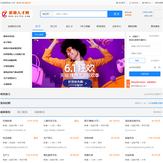Screen dimensions: 163x163
Task: Sign in with the WeChat account icon
Action: [159, 67]
